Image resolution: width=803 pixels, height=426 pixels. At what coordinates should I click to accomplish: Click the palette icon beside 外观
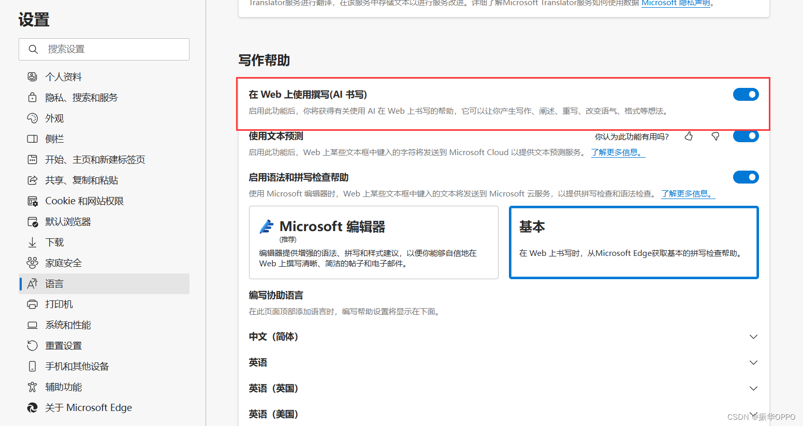click(x=32, y=118)
